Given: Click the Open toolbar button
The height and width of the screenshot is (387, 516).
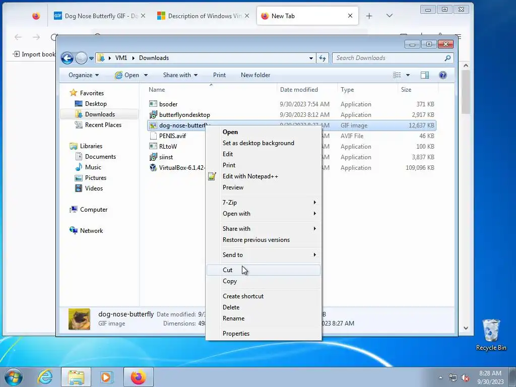Looking at the screenshot, I should coord(127,75).
